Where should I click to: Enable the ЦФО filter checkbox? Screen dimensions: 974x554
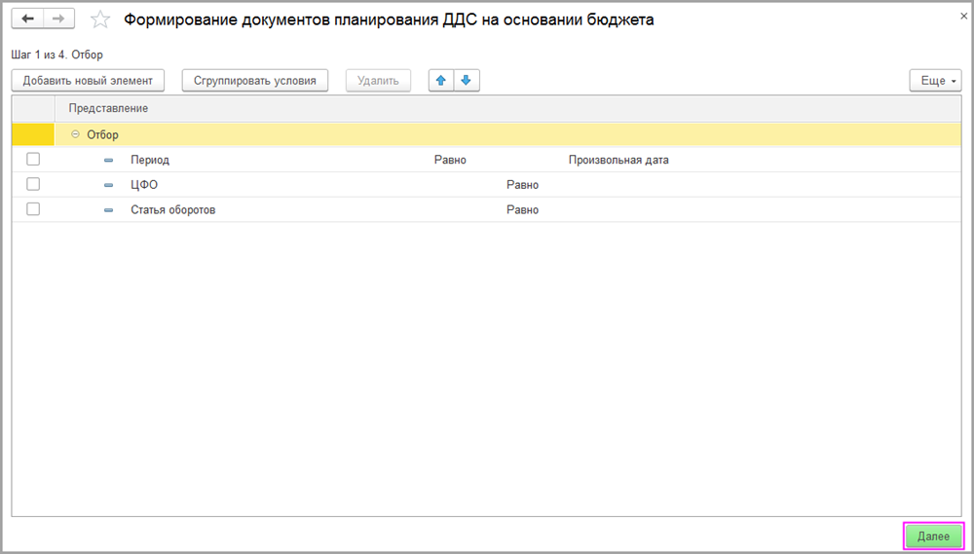coord(33,184)
